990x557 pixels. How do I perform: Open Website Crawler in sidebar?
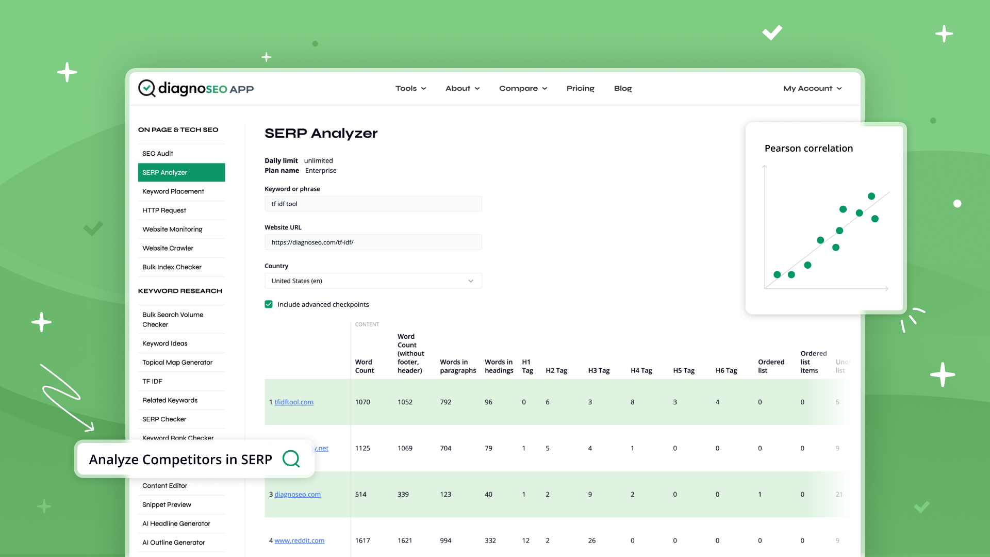click(181, 248)
